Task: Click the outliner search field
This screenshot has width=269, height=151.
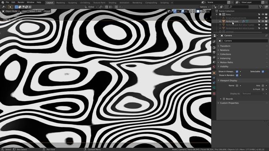Action: [x=239, y=7]
